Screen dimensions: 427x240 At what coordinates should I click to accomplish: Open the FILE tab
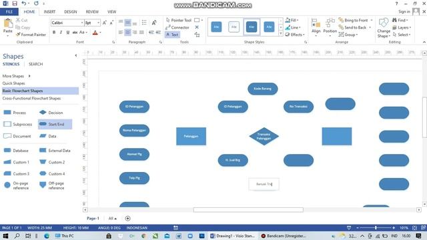9,12
